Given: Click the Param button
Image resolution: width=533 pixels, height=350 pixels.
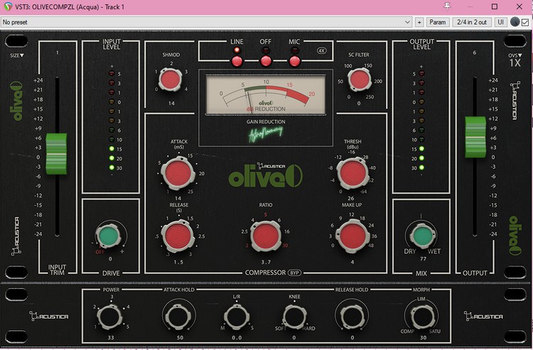Looking at the screenshot, I should point(438,22).
